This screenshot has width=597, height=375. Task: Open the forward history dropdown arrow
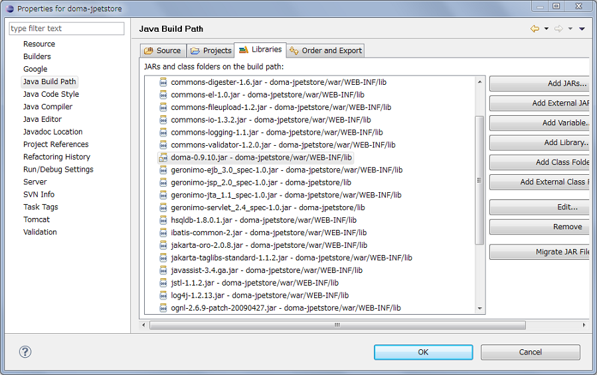570,29
